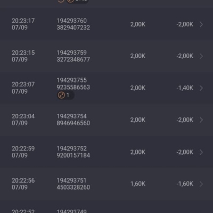Click the partially visible 194293749 entry
This screenshot has width=213, height=213.
[71, 211]
